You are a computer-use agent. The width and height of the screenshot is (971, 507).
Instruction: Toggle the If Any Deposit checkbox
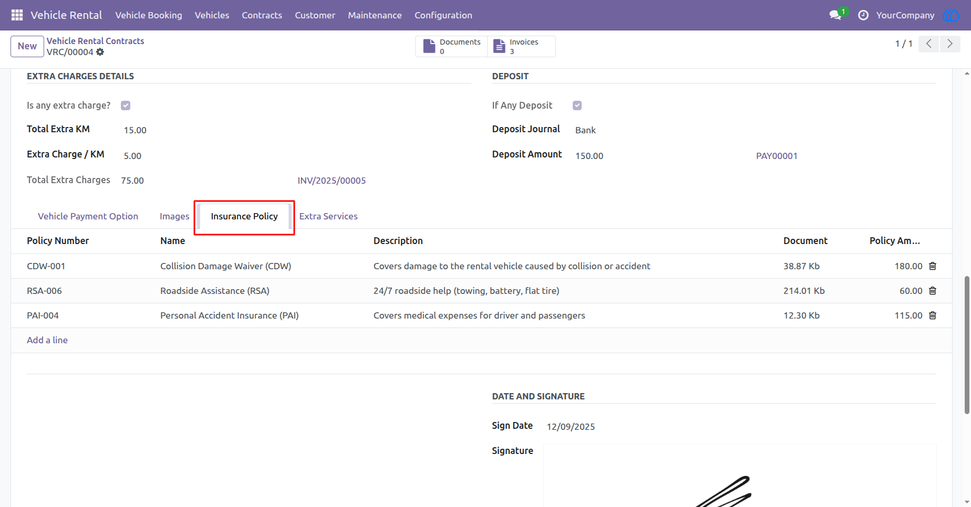pyautogui.click(x=577, y=105)
